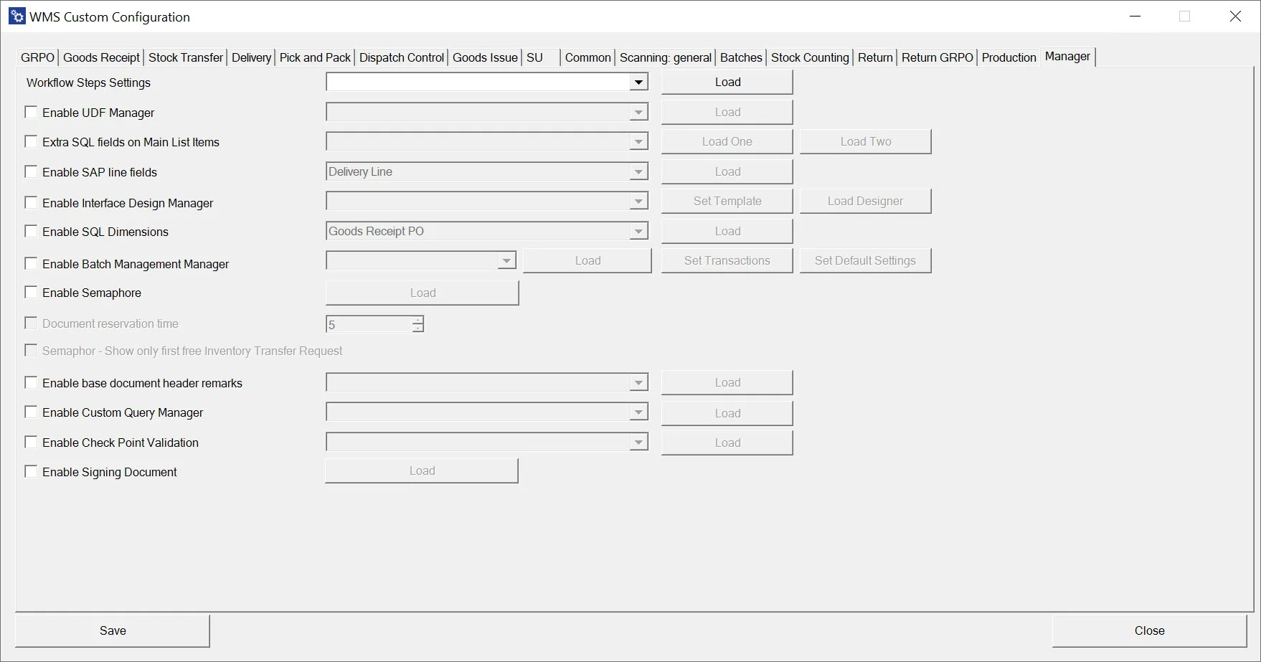Screen dimensions: 1261x662
Task: Check Enable Batch Management Manager
Action: click(x=31, y=264)
